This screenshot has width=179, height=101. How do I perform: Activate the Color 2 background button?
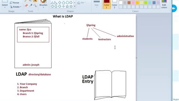tap(114, 4)
